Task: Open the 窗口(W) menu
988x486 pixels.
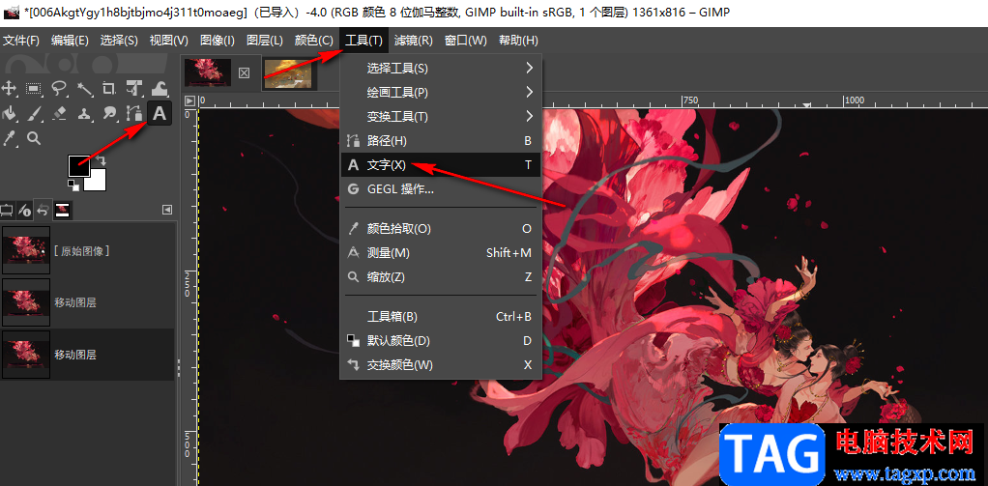Action: click(x=466, y=41)
